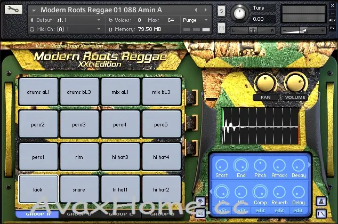Show AUX sends panel
This screenshot has height=224, width=338.
tap(332, 20)
